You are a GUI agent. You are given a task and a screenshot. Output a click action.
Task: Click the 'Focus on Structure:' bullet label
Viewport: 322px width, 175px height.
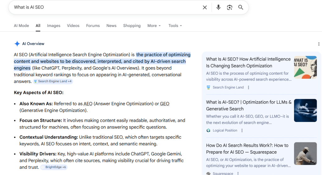coord(41,120)
